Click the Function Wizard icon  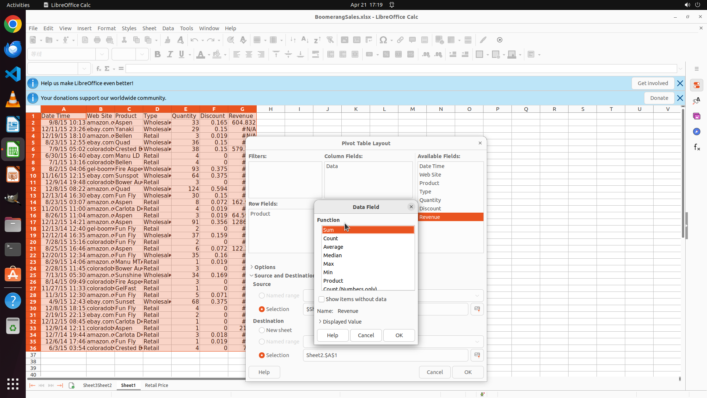click(98, 69)
